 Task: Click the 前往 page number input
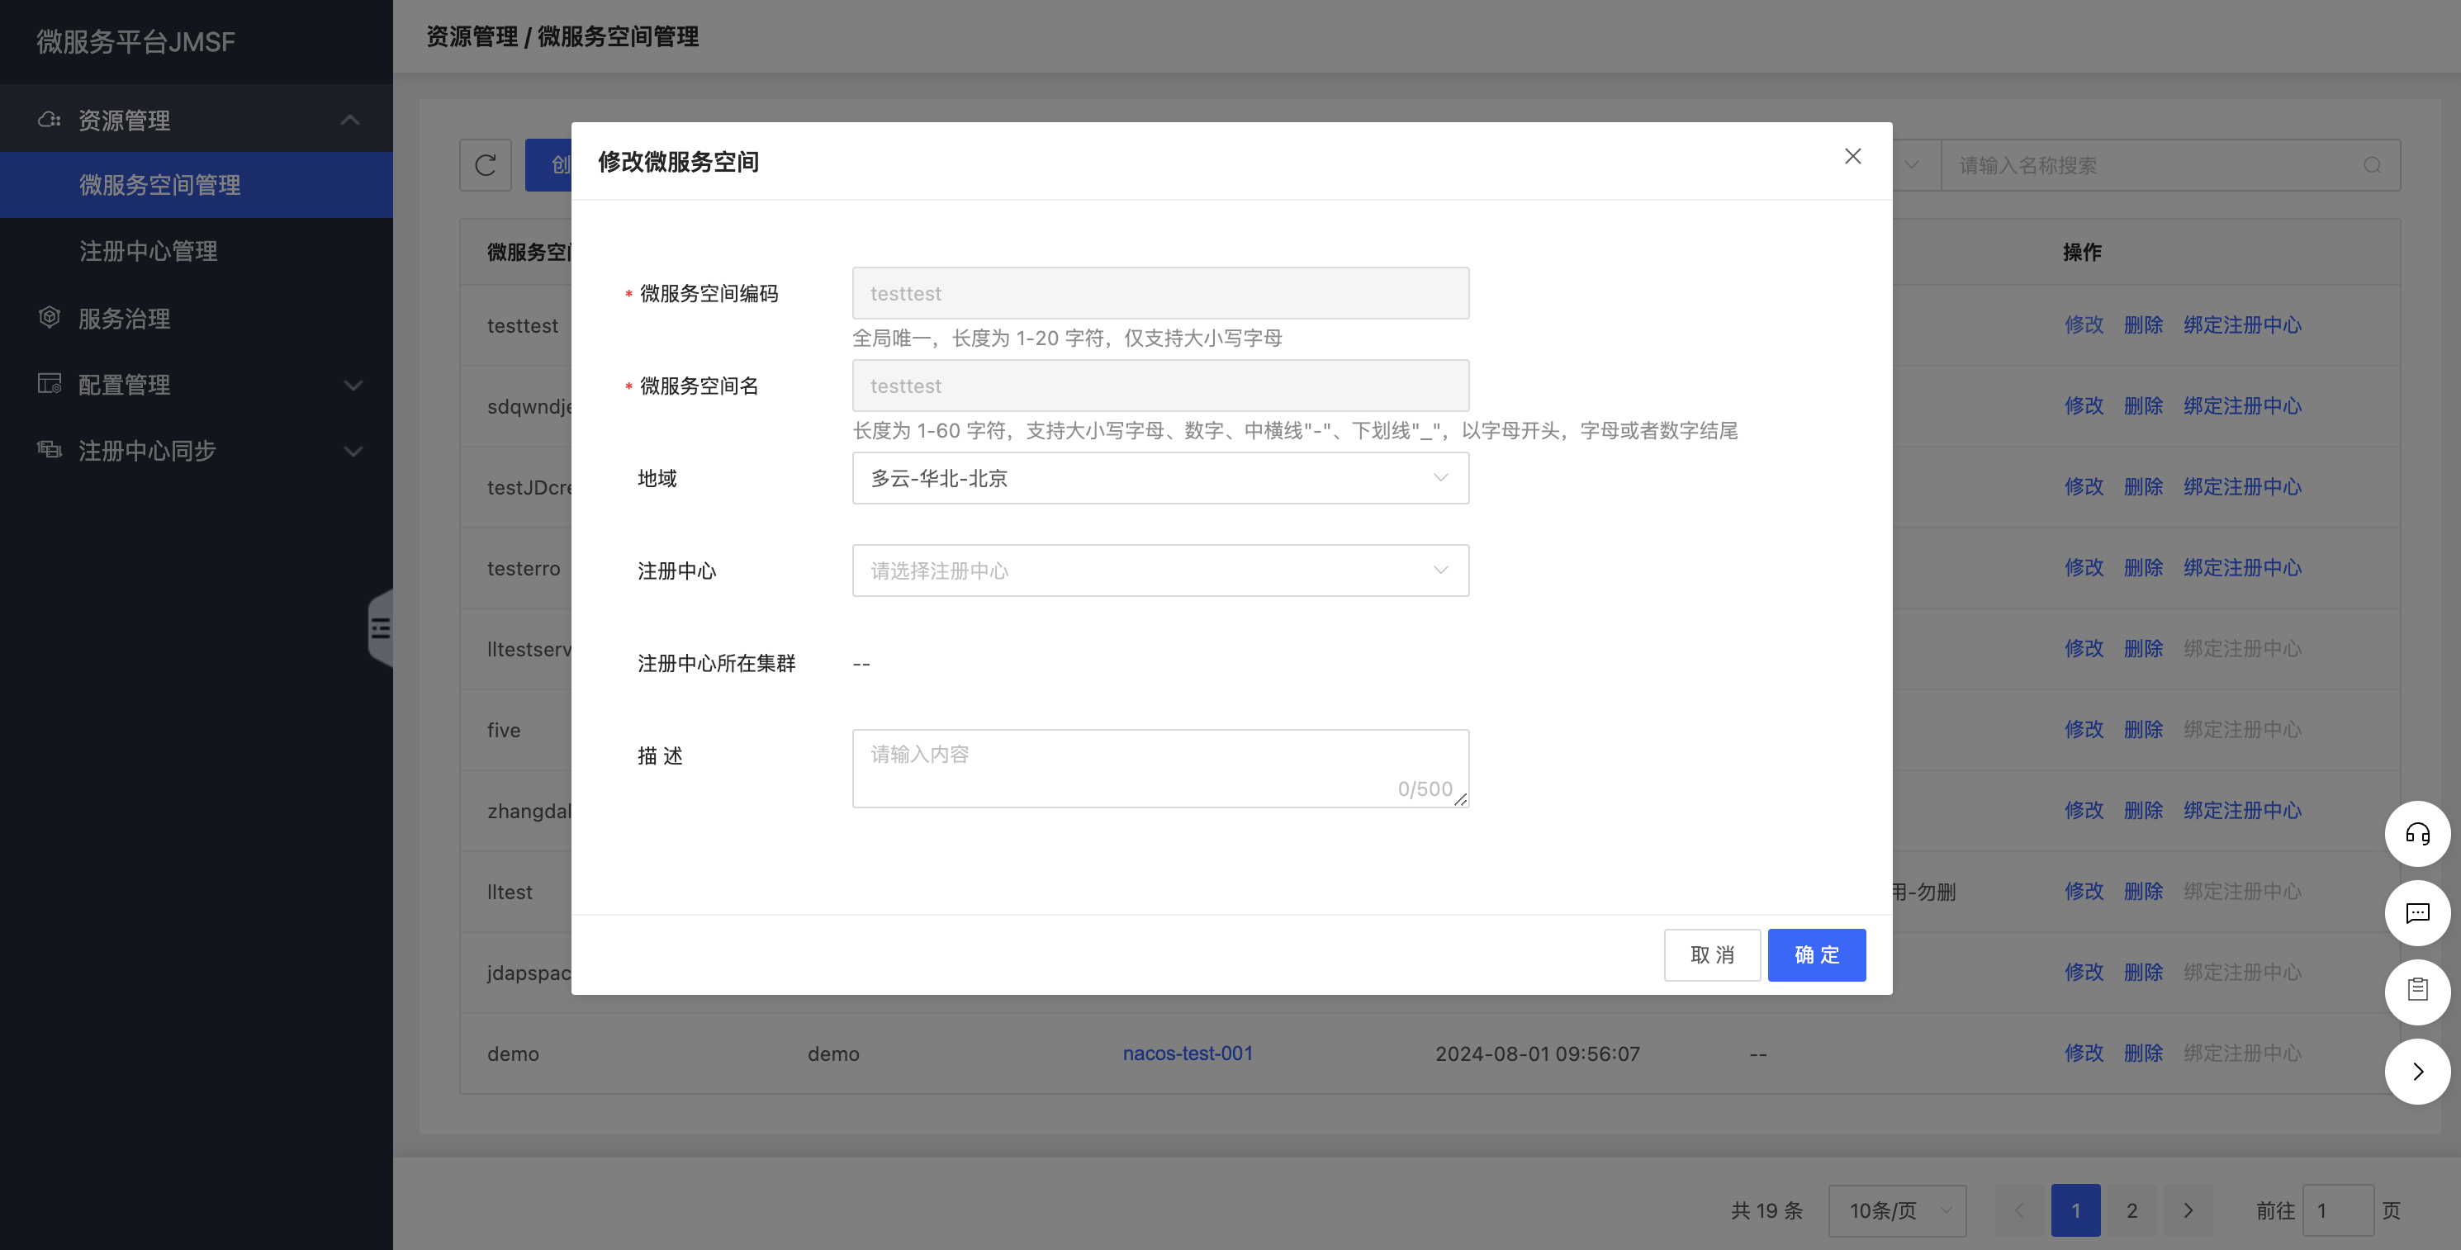pos(2338,1211)
